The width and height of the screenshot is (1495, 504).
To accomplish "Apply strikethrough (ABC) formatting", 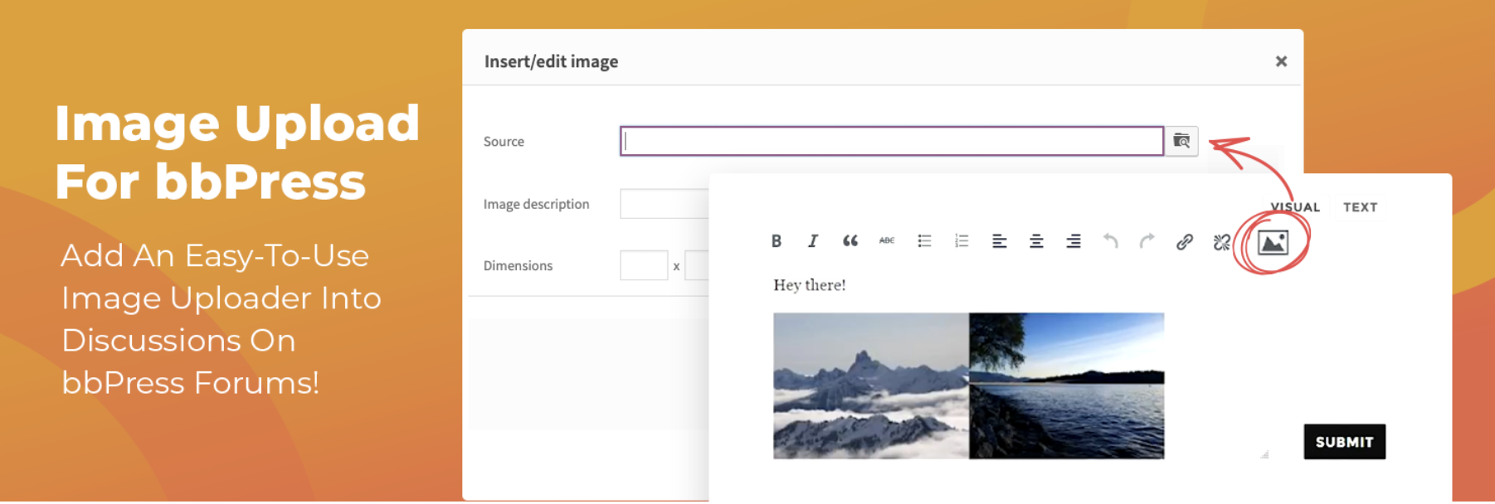I will 887,241.
